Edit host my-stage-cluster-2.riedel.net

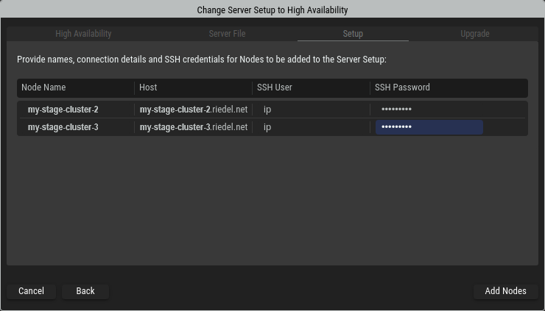coord(194,110)
